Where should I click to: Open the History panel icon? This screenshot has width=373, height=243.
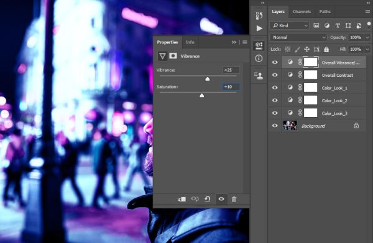coord(259,15)
